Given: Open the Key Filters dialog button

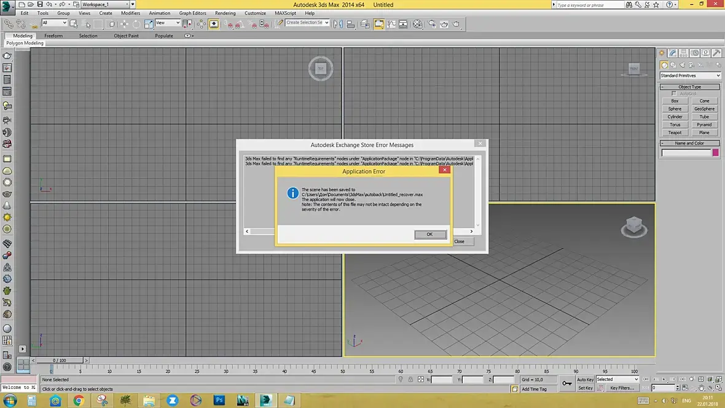Looking at the screenshot, I should point(622,388).
